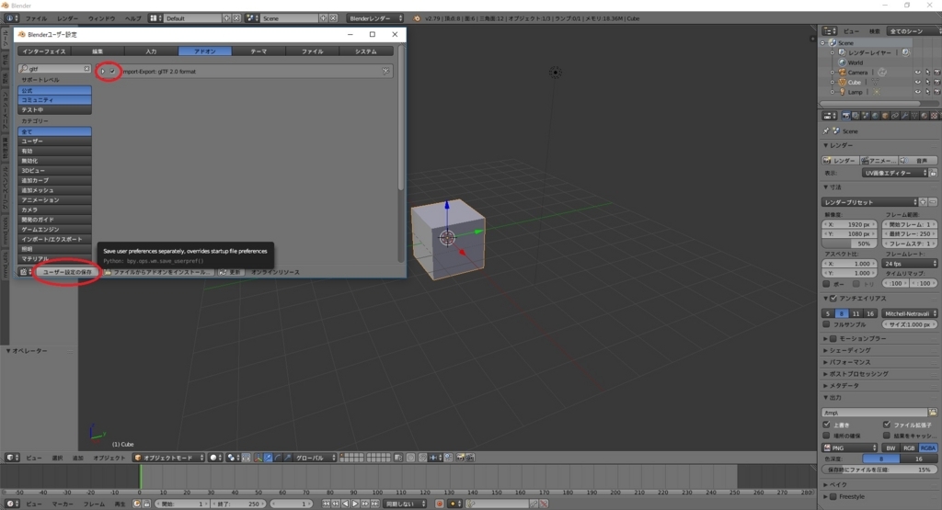This screenshot has height=510, width=942.
Task: Open the レンダープリセット dropdown
Action: coord(869,202)
